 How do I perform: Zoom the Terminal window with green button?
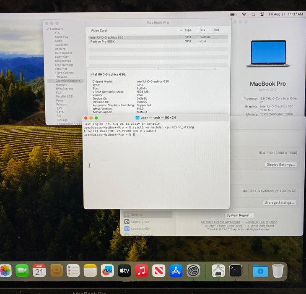(x=96, y=118)
